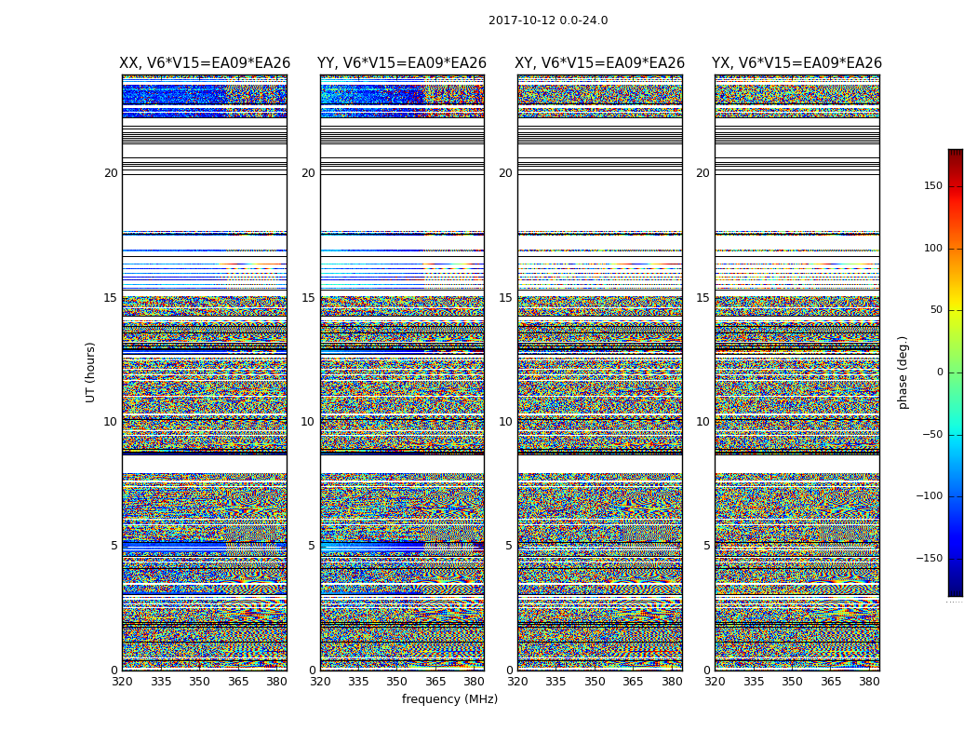Click the 'phase (deg.)' colorbar label

903,372
